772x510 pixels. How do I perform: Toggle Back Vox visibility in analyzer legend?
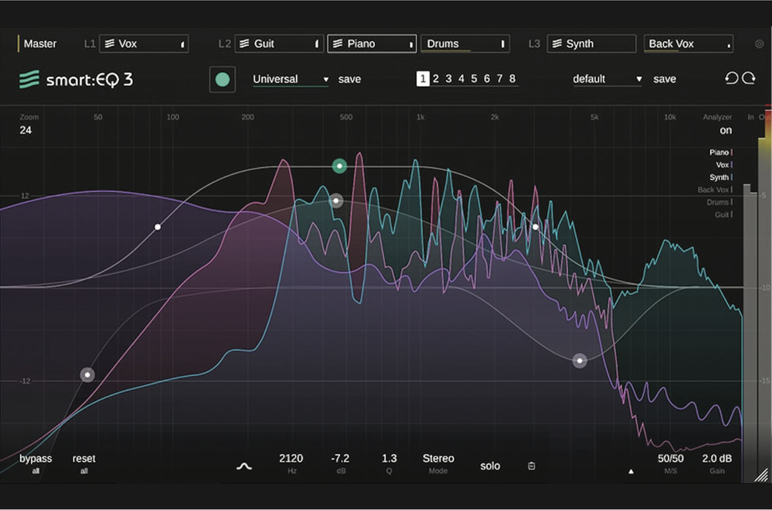coord(715,190)
